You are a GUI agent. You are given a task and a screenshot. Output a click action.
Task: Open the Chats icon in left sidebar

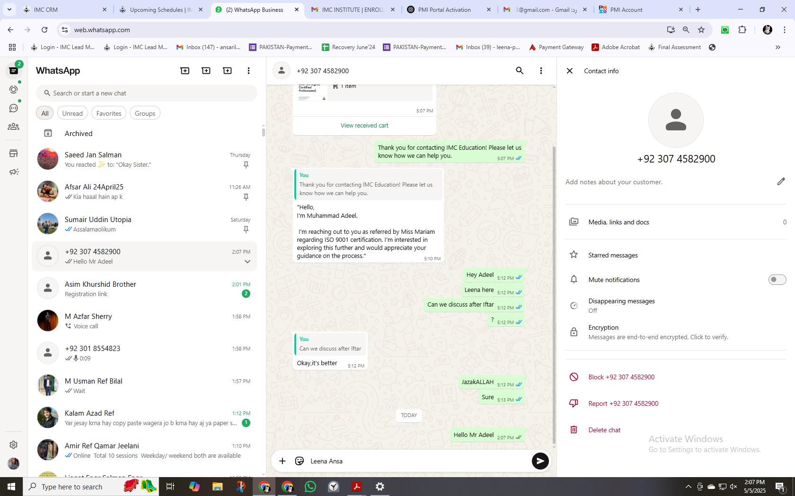pos(14,71)
